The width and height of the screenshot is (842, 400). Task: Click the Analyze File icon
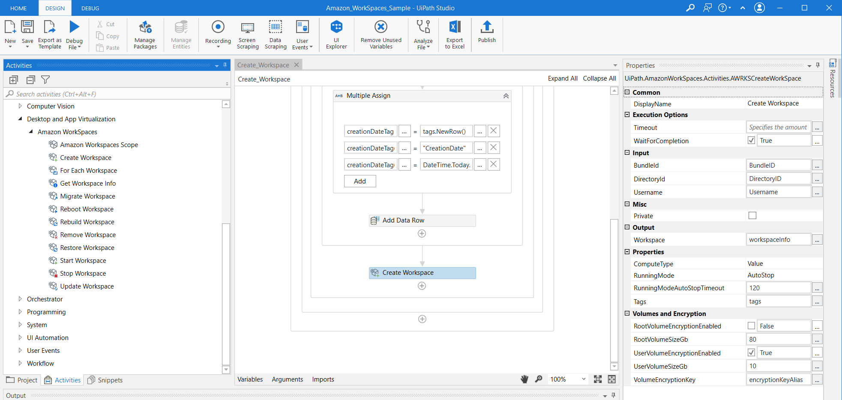point(423,27)
